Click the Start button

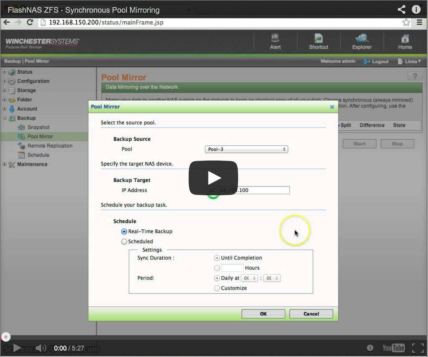pyautogui.click(x=360, y=144)
